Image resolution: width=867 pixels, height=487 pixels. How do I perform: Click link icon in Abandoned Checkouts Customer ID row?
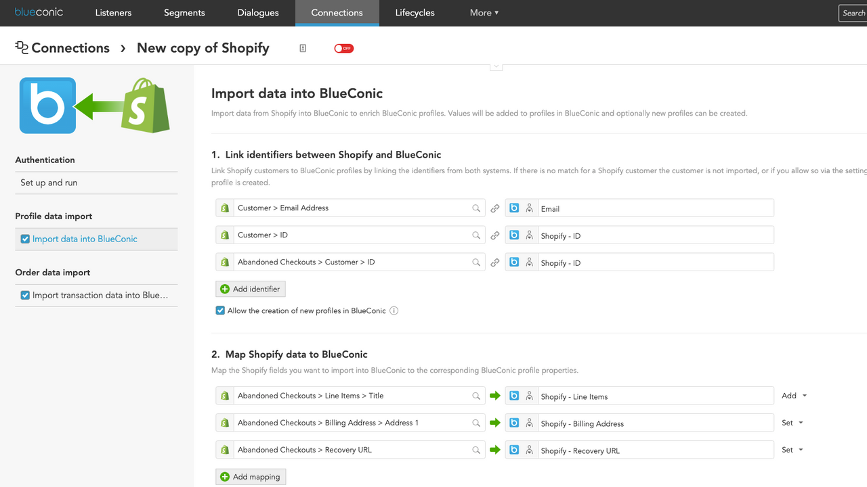pos(495,262)
